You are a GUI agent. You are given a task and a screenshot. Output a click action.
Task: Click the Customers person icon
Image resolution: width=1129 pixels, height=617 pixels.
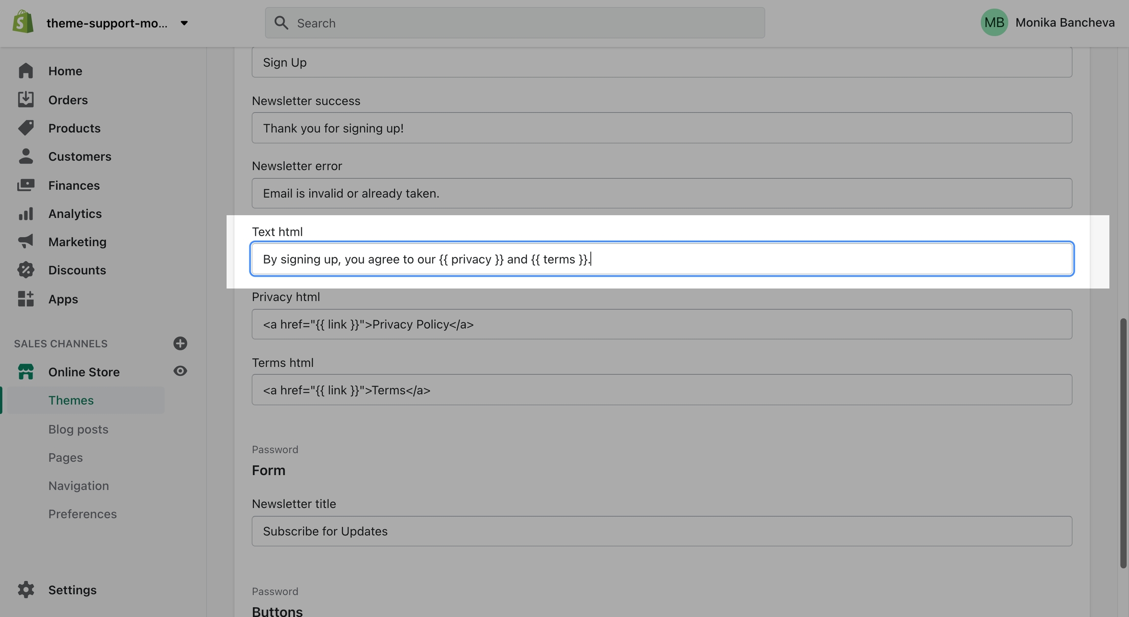click(25, 156)
